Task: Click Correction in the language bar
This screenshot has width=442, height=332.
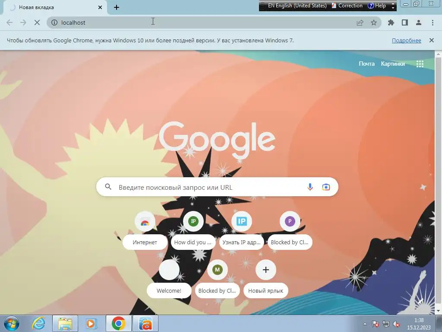Action: tap(347, 6)
